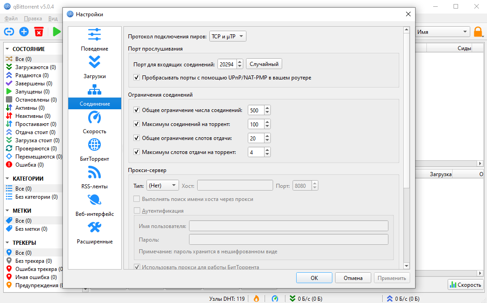The width and height of the screenshot is (487, 303).
Task: Select the Скорость speedometer icon
Action: tap(95, 117)
